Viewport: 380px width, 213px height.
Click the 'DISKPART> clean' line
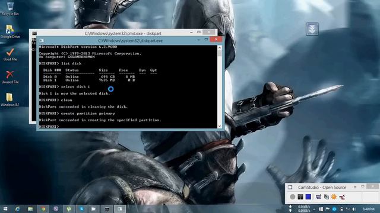click(x=55, y=100)
